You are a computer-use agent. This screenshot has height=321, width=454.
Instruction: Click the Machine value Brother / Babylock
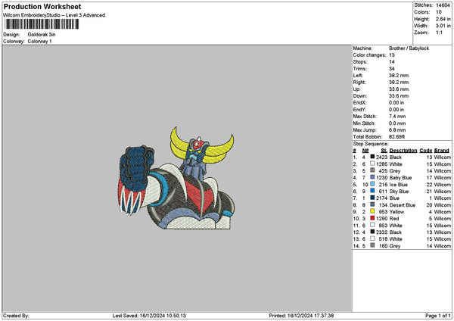pos(409,48)
